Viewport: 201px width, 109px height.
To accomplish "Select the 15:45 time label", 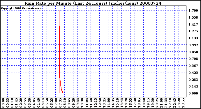I will tap(122, 103).
